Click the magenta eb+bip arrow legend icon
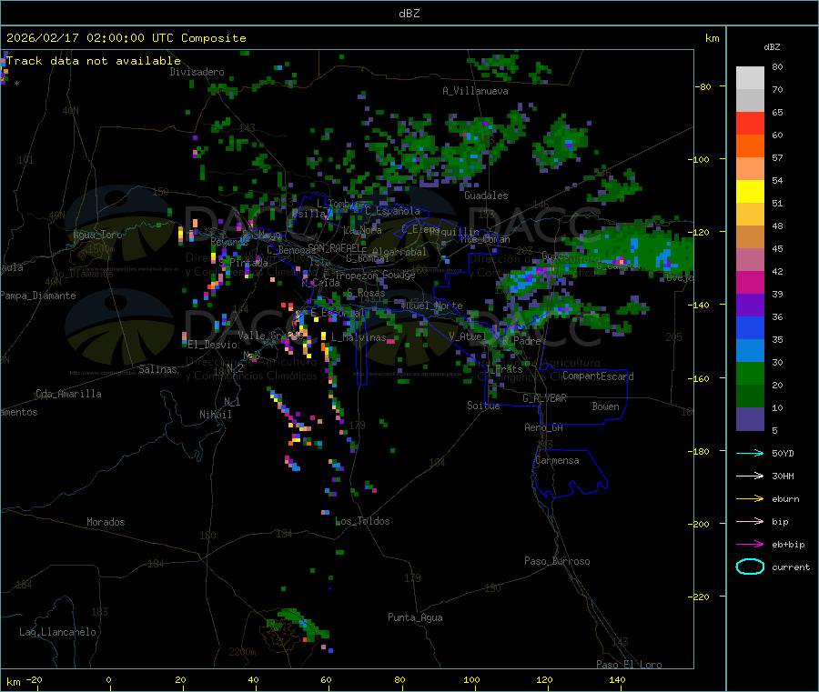This screenshot has width=819, height=692. click(x=750, y=544)
